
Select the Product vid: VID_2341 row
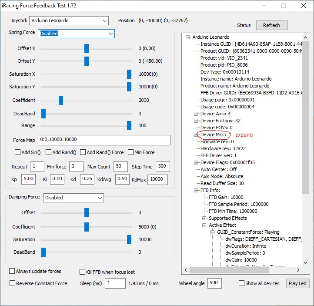(x=224, y=58)
